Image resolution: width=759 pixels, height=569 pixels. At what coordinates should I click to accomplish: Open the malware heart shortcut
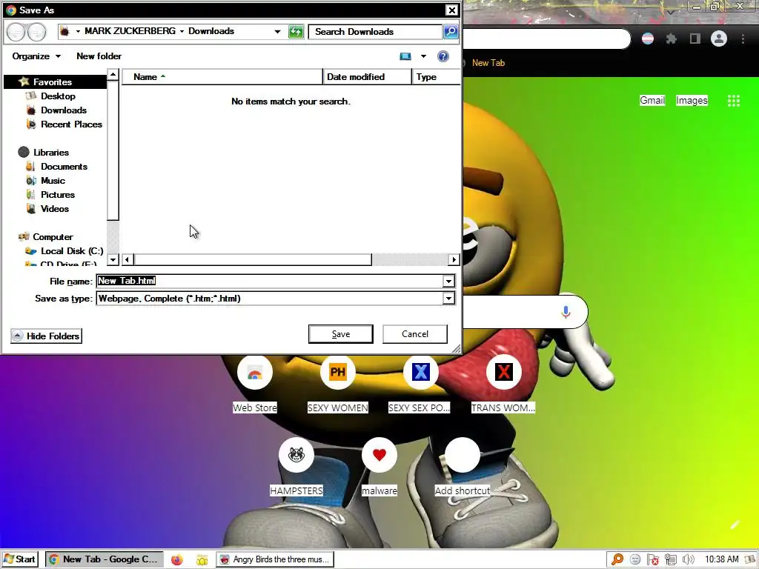pyautogui.click(x=379, y=467)
